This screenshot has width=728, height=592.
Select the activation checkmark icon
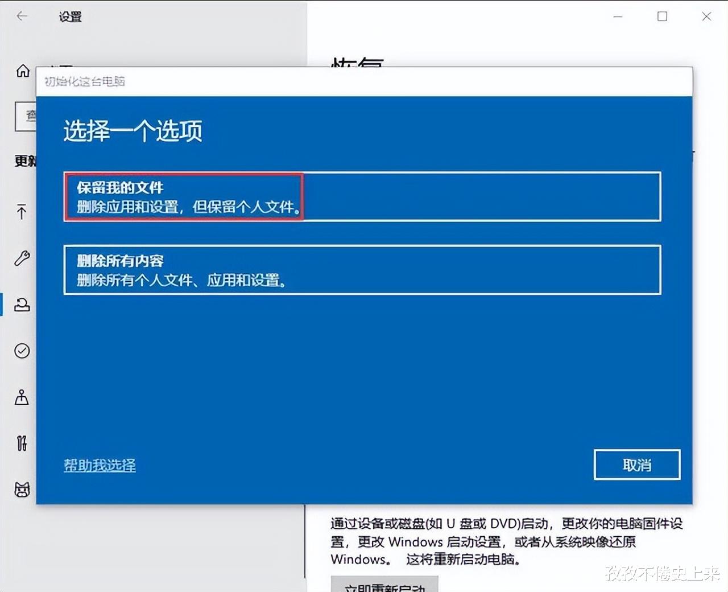pos(22,351)
